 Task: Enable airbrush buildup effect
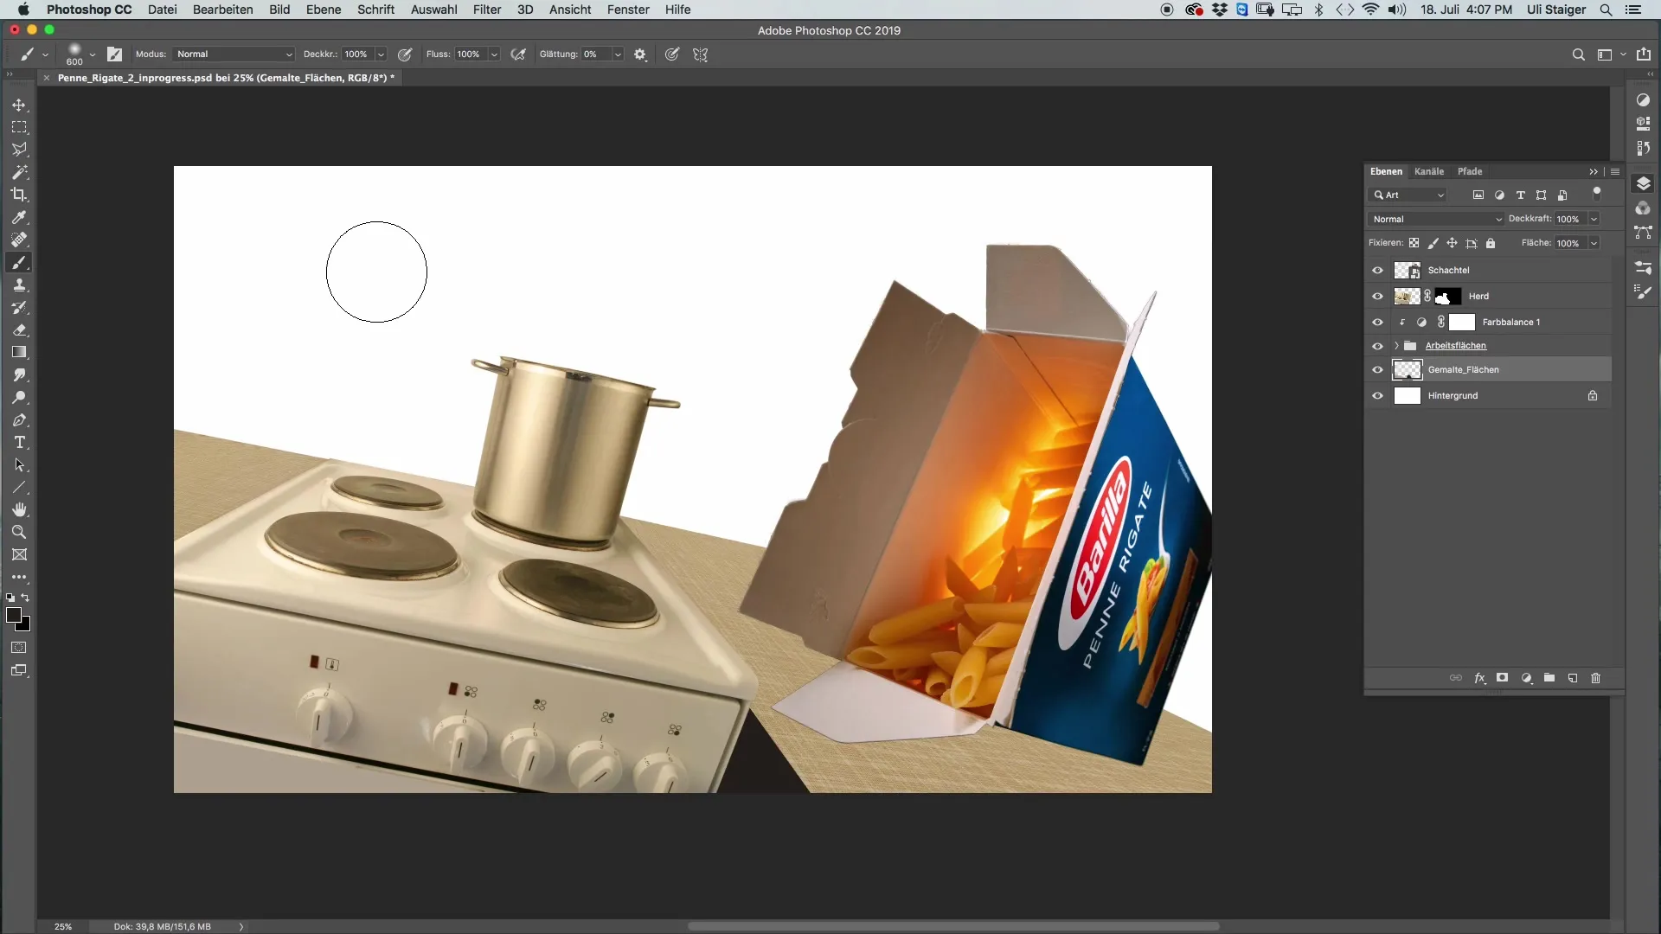pos(518,54)
